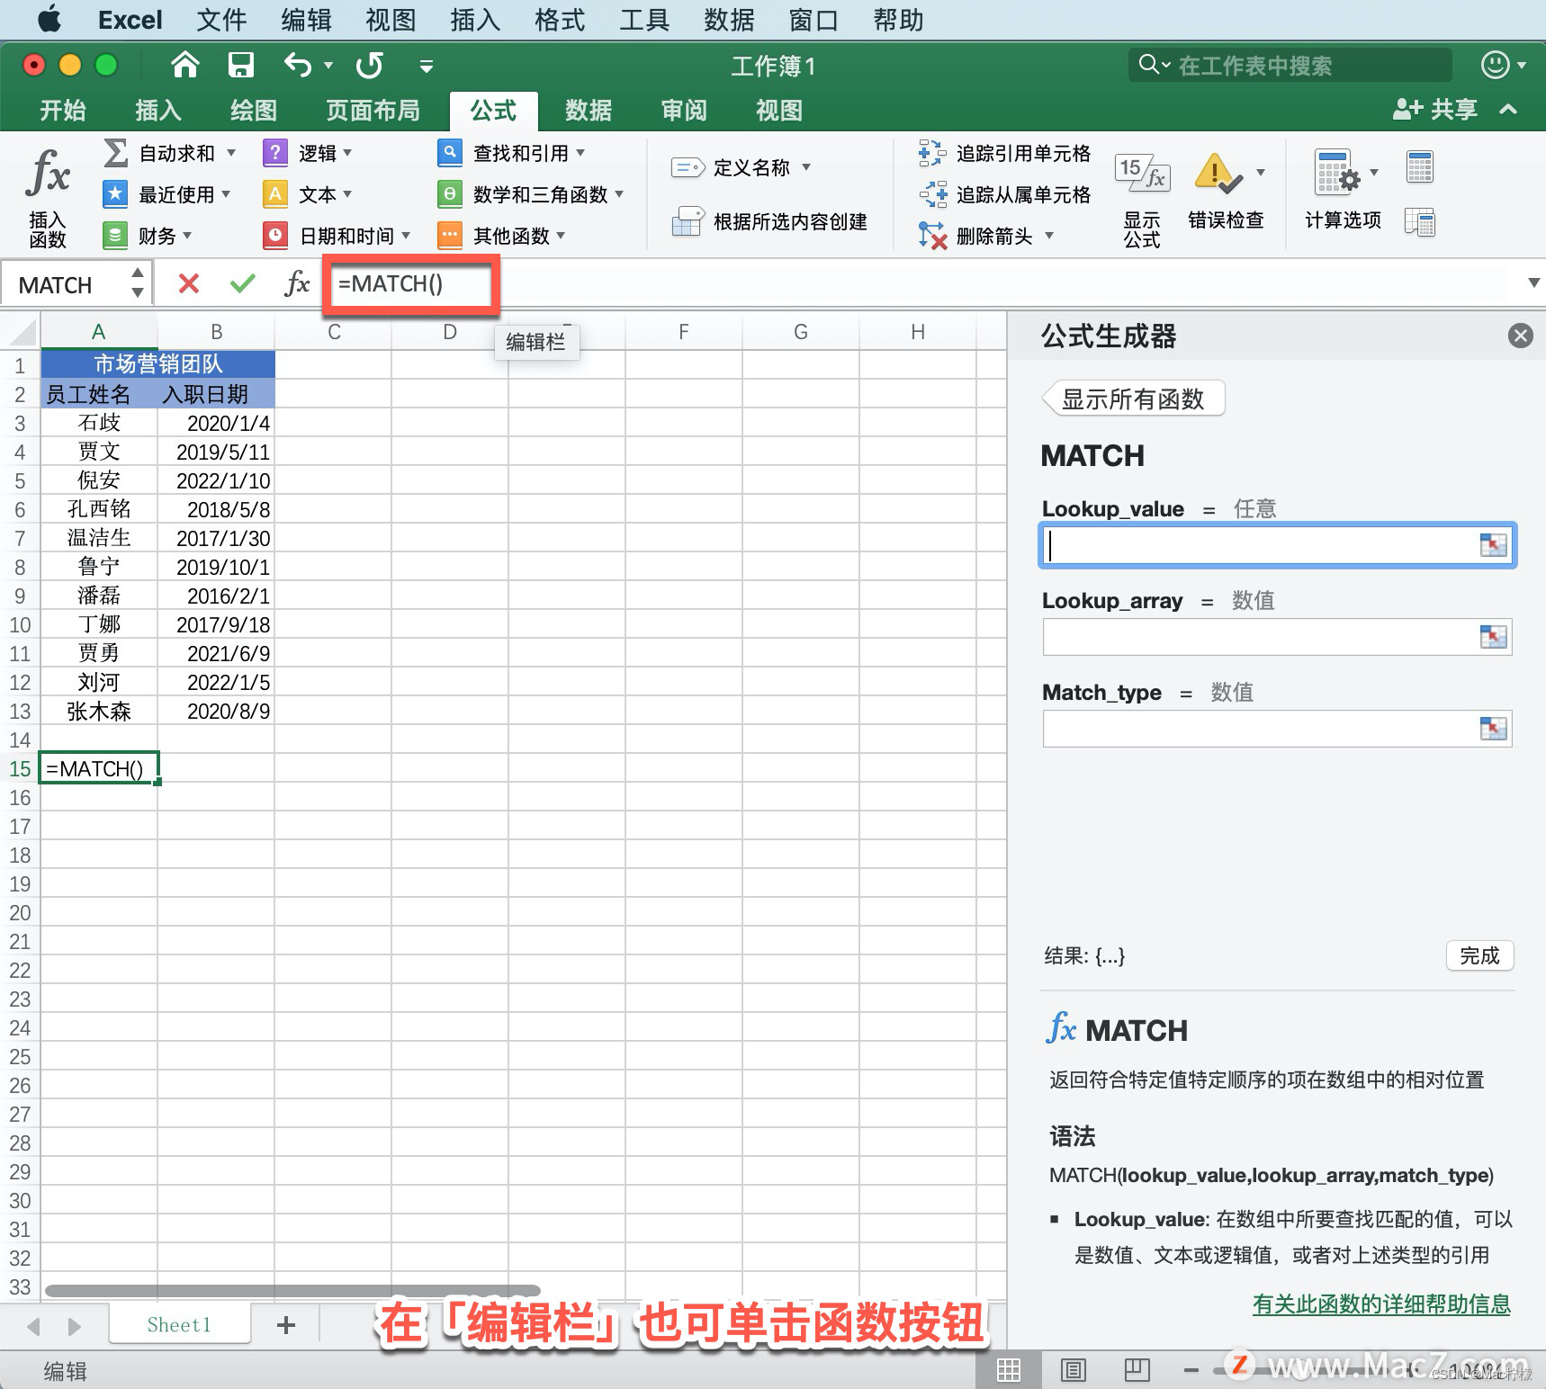The width and height of the screenshot is (1546, 1389).
Task: Switch to the 开始 ribbon tab
Action: (63, 111)
